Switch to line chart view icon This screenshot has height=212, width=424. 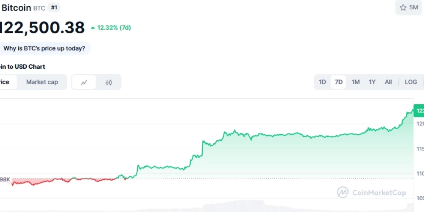pos(84,82)
